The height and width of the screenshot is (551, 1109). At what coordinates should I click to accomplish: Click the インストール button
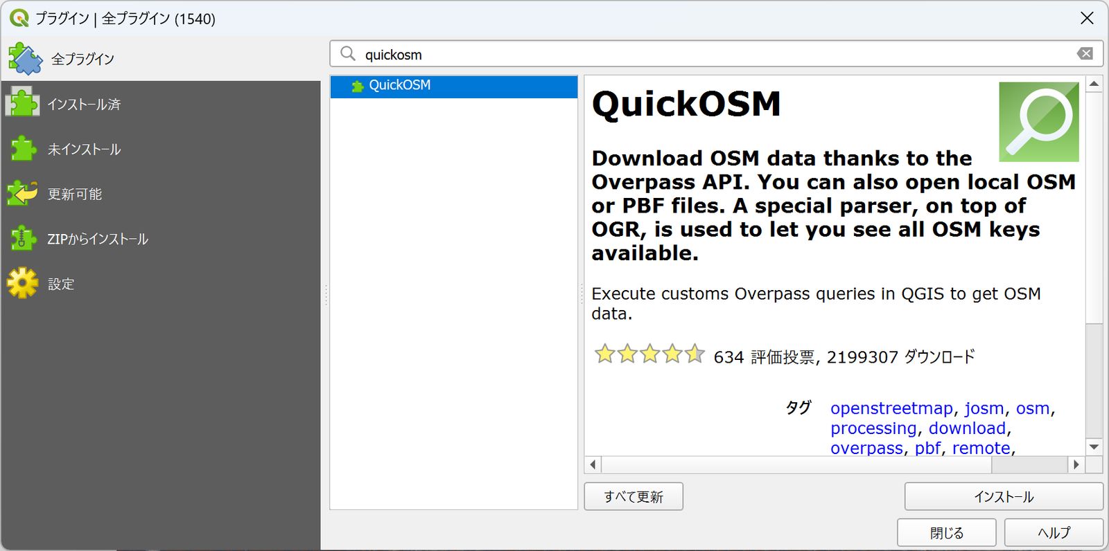1004,496
